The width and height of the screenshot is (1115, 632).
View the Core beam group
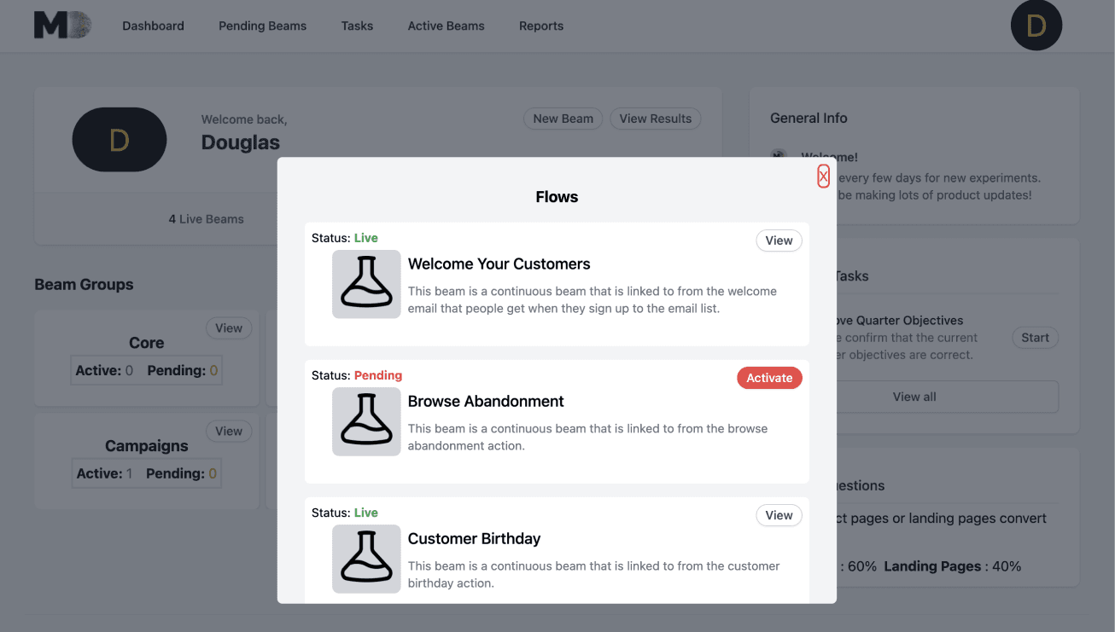pos(229,328)
